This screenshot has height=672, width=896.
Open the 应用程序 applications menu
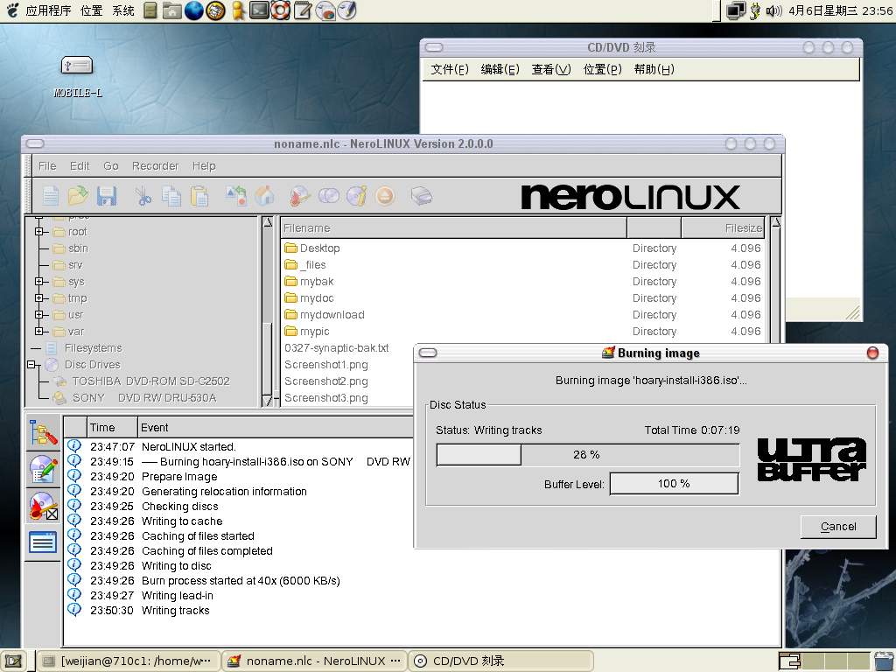[49, 10]
